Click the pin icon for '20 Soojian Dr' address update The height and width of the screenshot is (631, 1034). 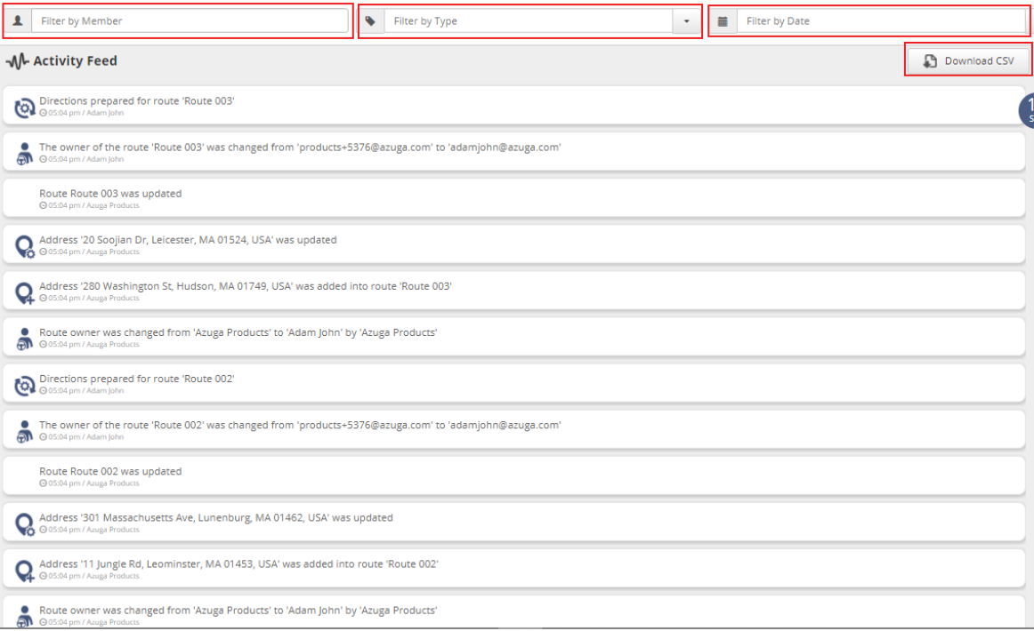coord(24,246)
